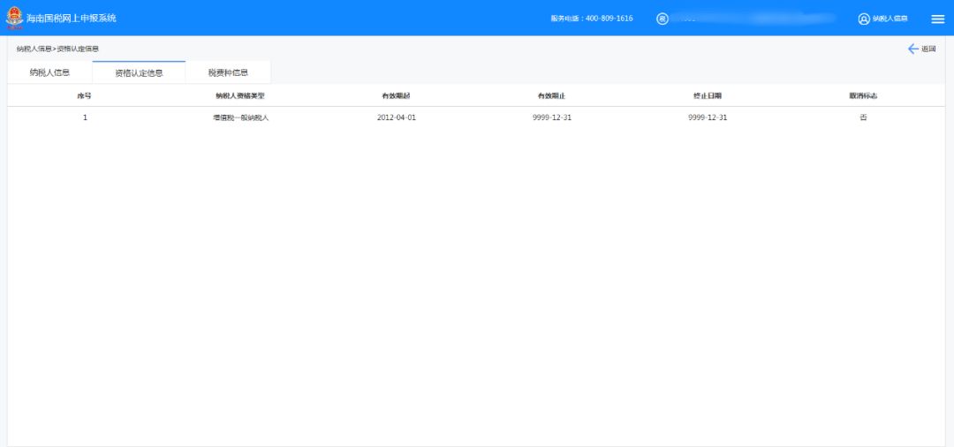This screenshot has height=447, width=954.
Task: Click the blurred taxpayer name in header
Action: pos(753,19)
